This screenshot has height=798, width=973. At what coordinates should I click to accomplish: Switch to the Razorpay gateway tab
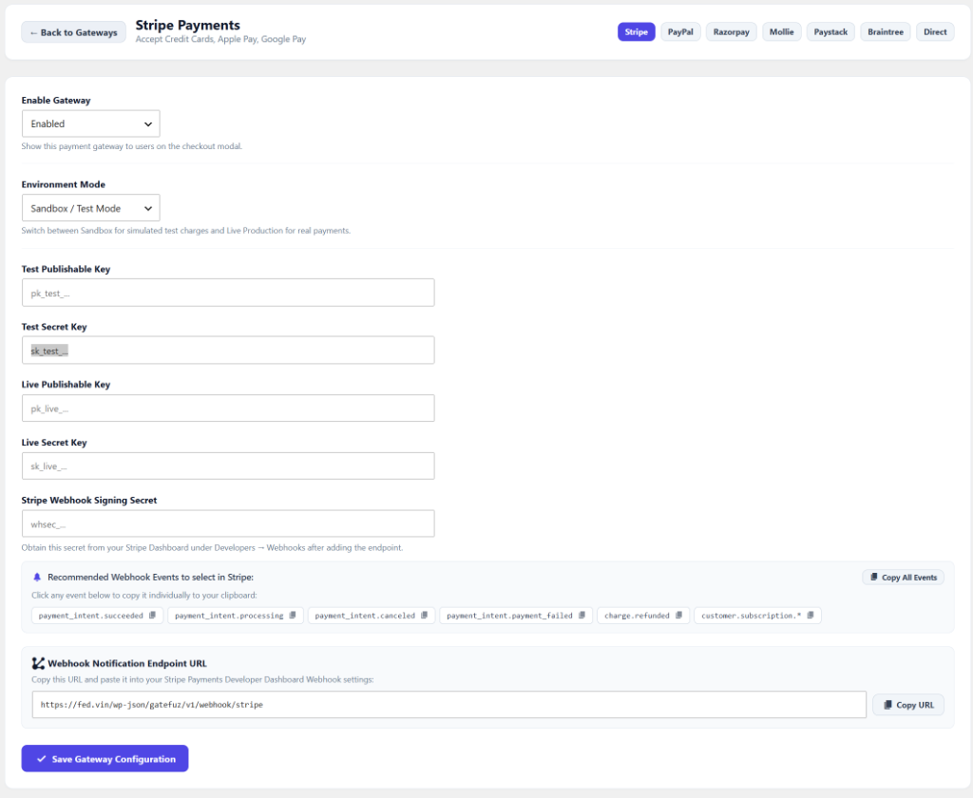tap(731, 31)
